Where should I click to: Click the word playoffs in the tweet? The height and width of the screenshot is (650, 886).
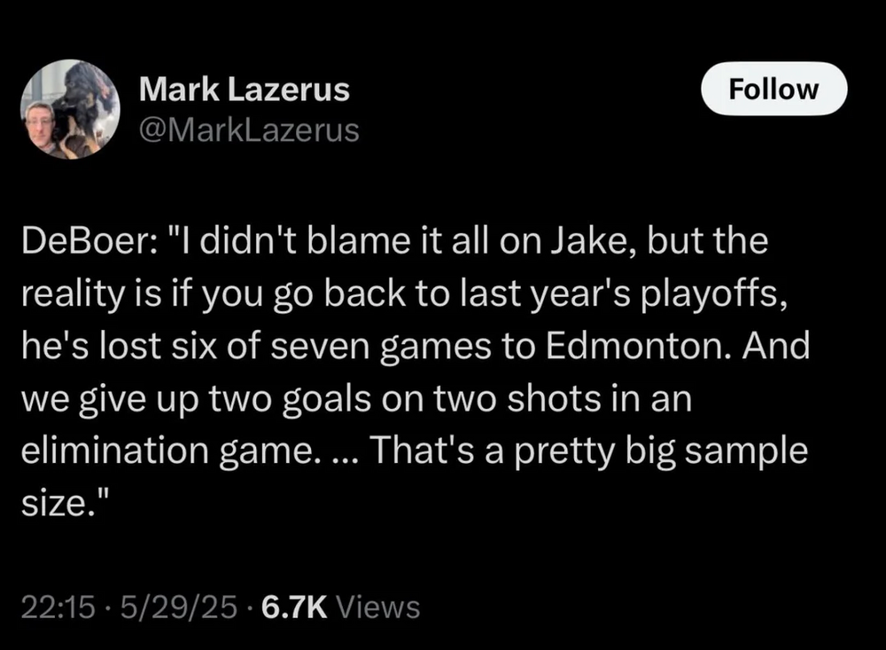click(715, 297)
